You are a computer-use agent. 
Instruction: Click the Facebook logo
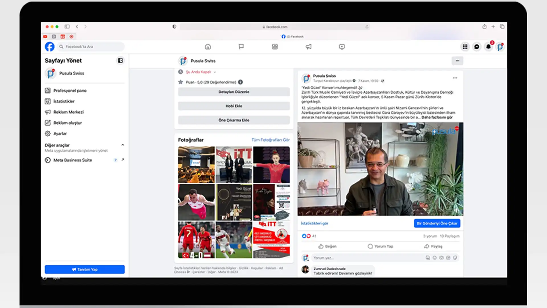point(50,46)
